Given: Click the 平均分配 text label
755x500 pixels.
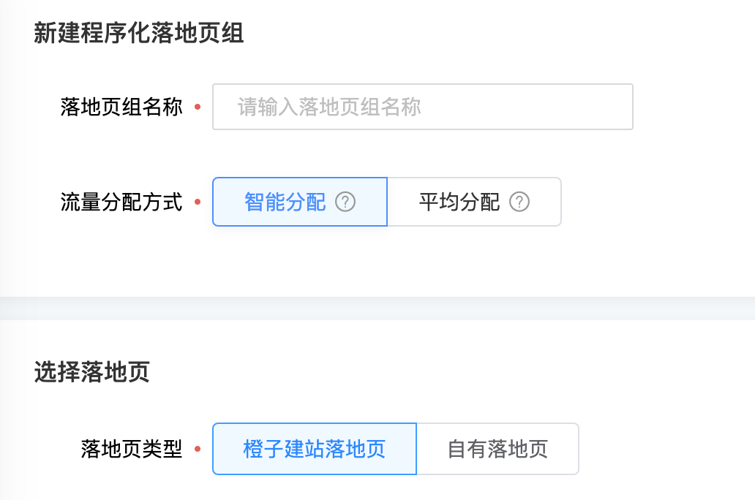Looking at the screenshot, I should (x=459, y=202).
